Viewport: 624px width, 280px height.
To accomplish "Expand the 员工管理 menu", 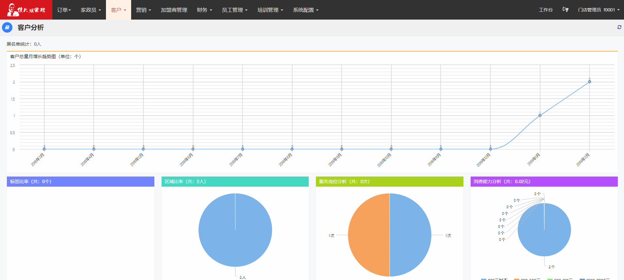I will point(235,10).
